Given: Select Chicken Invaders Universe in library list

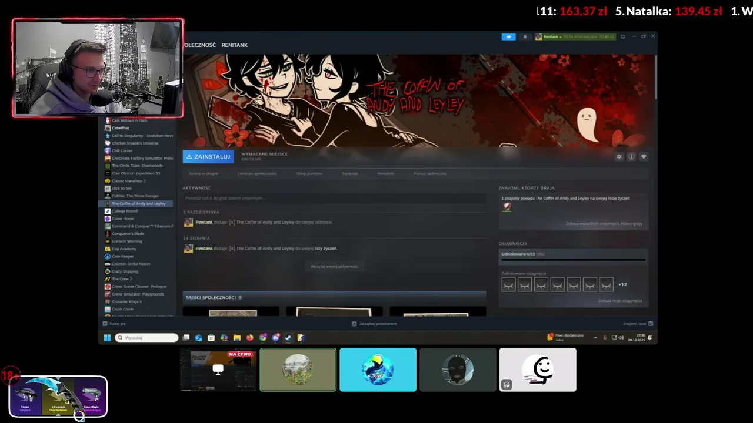Looking at the screenshot, I should click(x=135, y=143).
